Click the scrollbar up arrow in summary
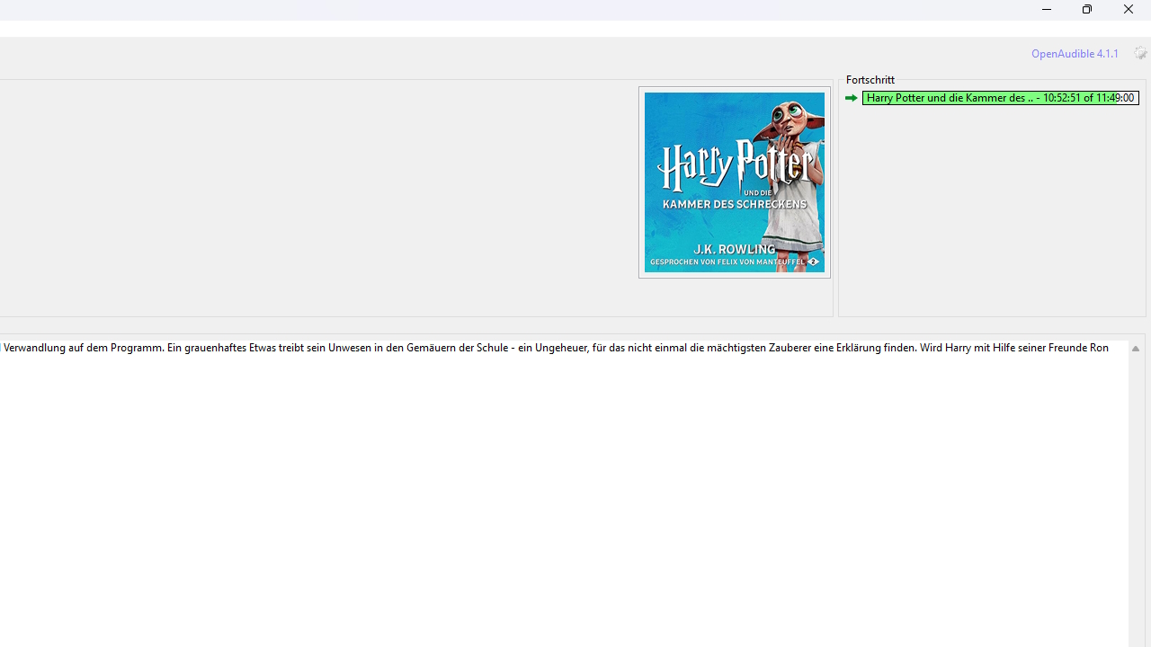This screenshot has height=647, width=1151. coord(1136,349)
